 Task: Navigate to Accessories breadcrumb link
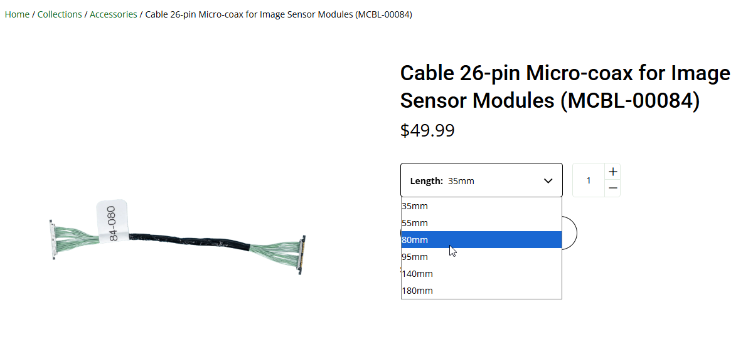113,14
